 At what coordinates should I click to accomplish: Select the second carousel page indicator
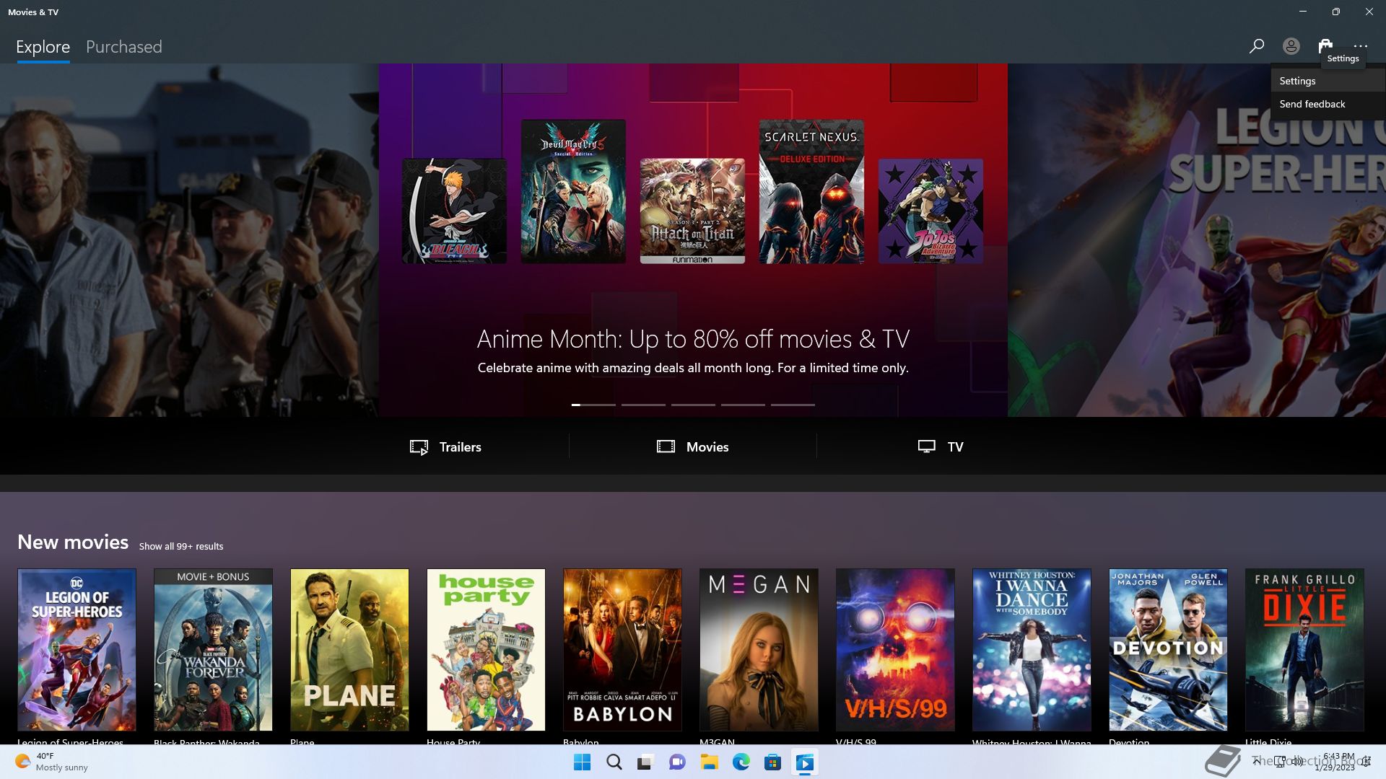coord(643,405)
